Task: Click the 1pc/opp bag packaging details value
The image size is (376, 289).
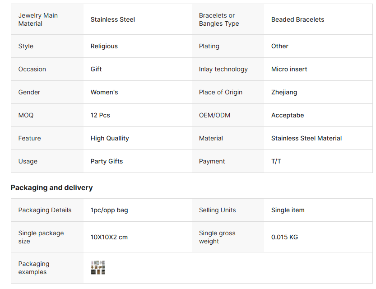Action: tap(109, 210)
